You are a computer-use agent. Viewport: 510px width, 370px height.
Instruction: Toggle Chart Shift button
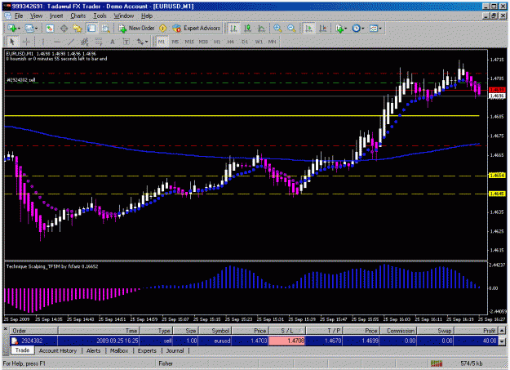tap(322, 29)
